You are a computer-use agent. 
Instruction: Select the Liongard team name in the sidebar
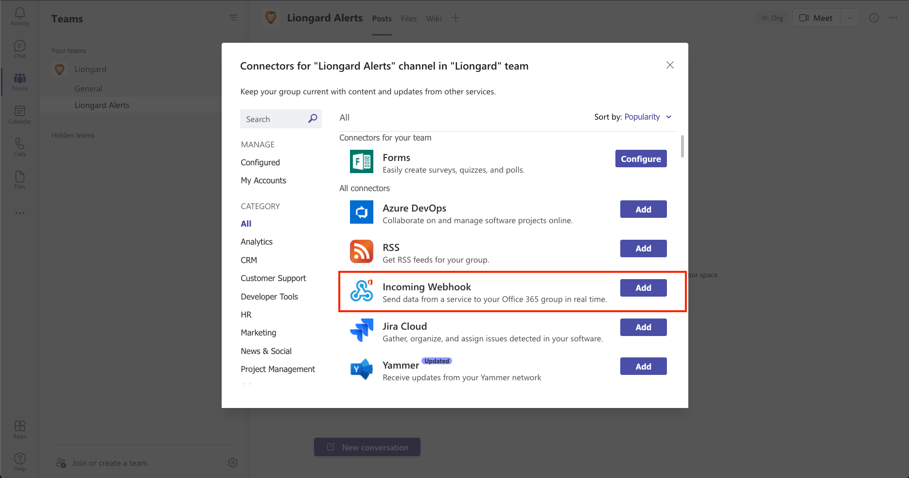[x=90, y=69]
